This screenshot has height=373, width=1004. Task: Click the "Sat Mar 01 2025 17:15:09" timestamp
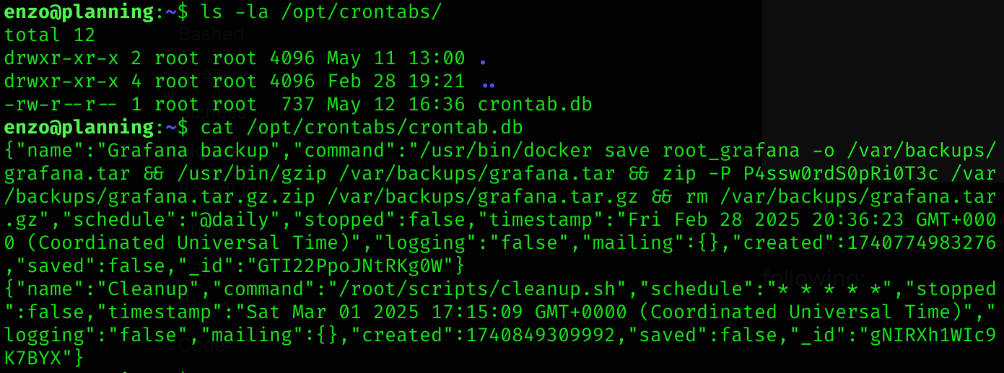[385, 312]
